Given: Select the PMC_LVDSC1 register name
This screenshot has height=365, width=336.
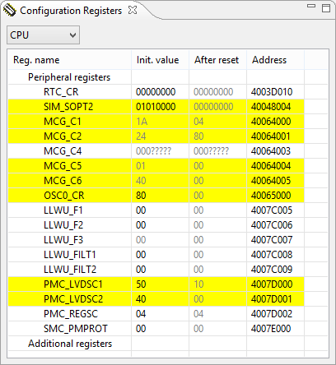Looking at the screenshot, I should [73, 284].
